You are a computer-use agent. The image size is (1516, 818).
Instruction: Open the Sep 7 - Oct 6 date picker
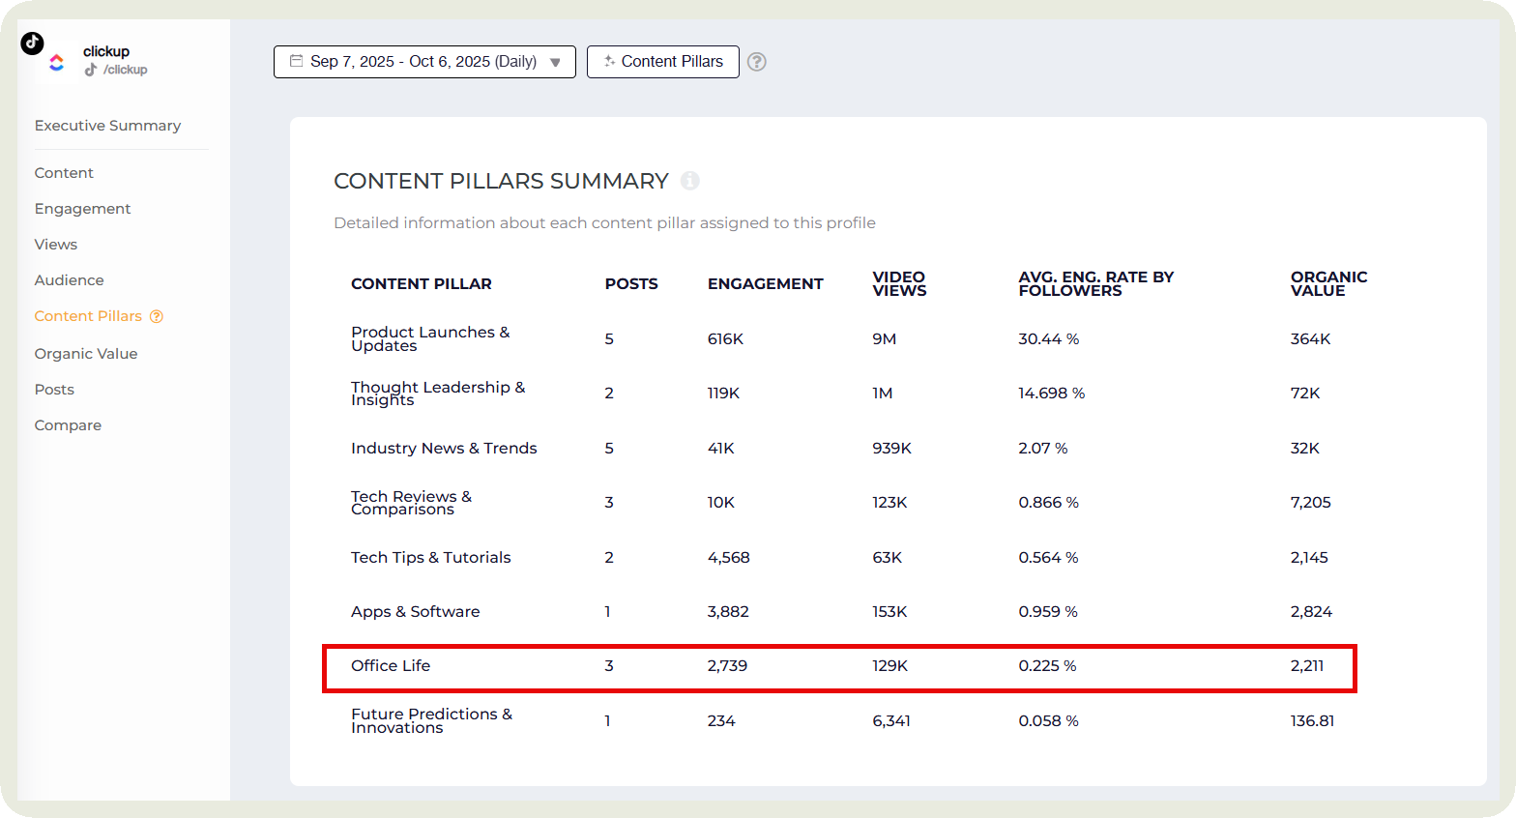click(x=423, y=62)
